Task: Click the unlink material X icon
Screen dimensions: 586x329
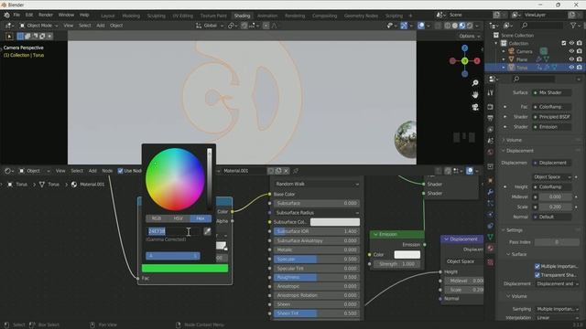Action: [286, 171]
